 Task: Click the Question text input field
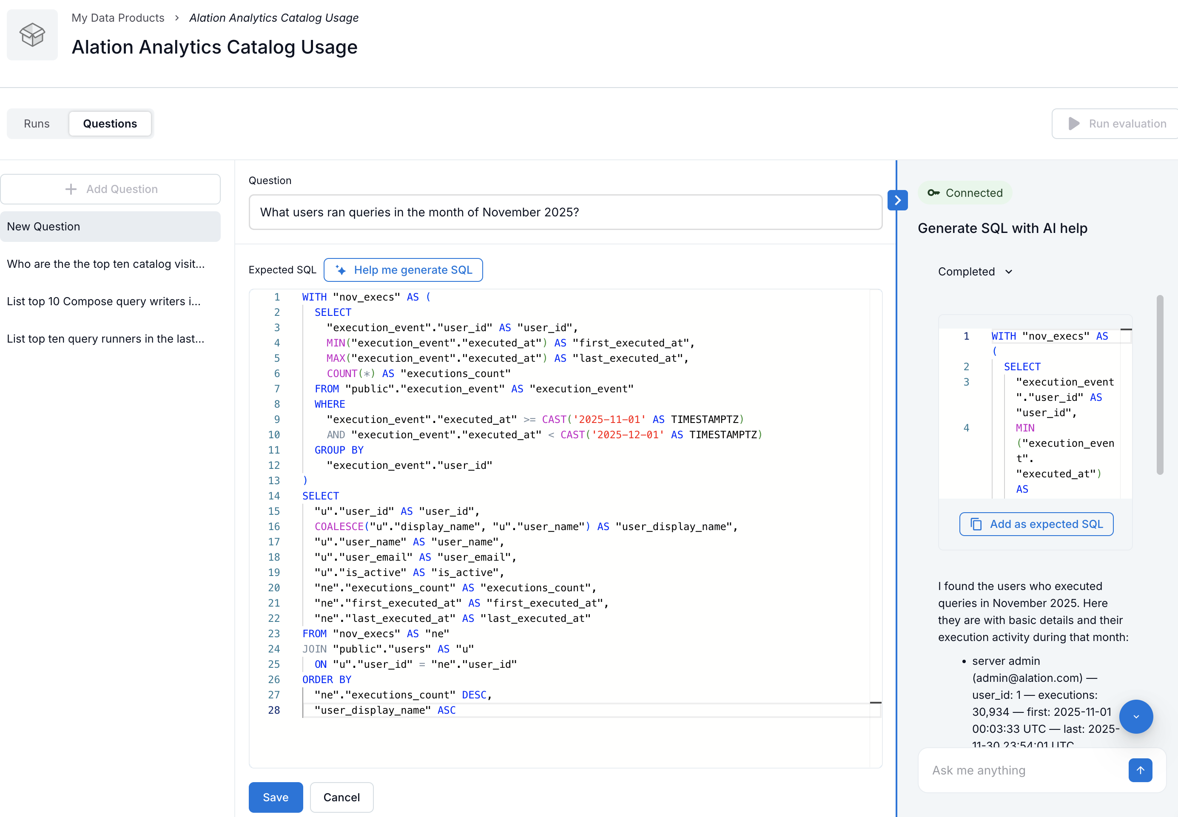(x=565, y=212)
